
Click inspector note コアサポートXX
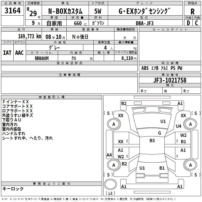point(17,106)
